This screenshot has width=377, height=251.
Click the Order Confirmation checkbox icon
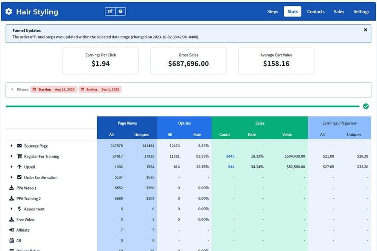19,178
